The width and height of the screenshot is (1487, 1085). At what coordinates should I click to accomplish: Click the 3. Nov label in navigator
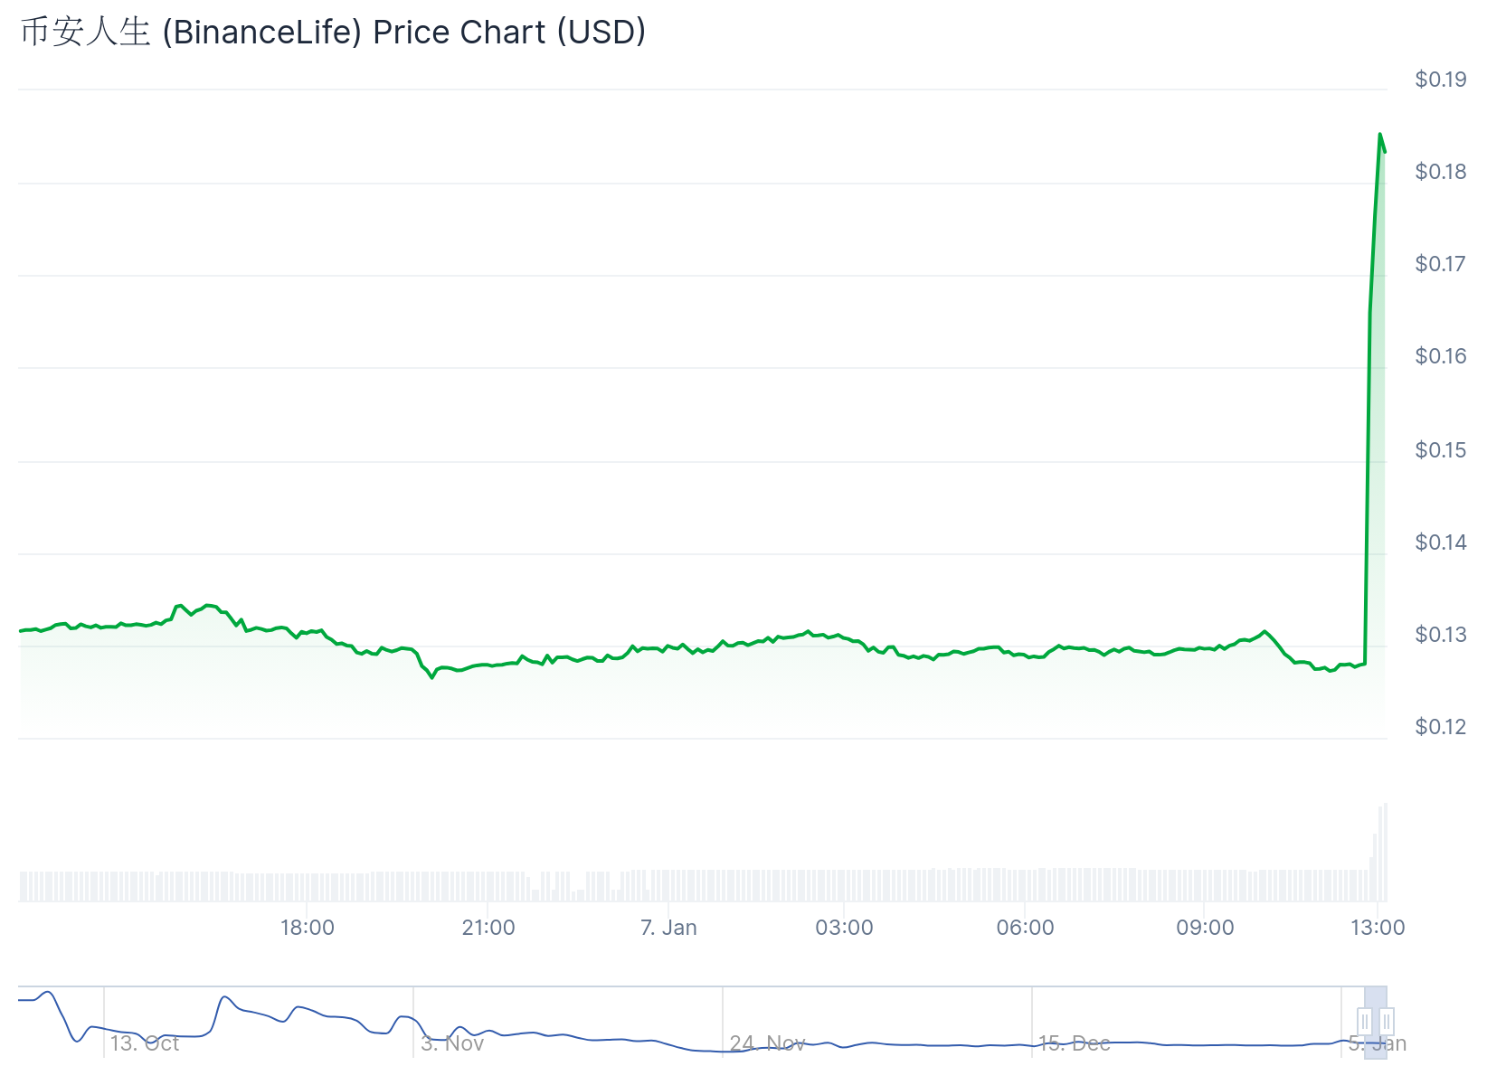[452, 1043]
